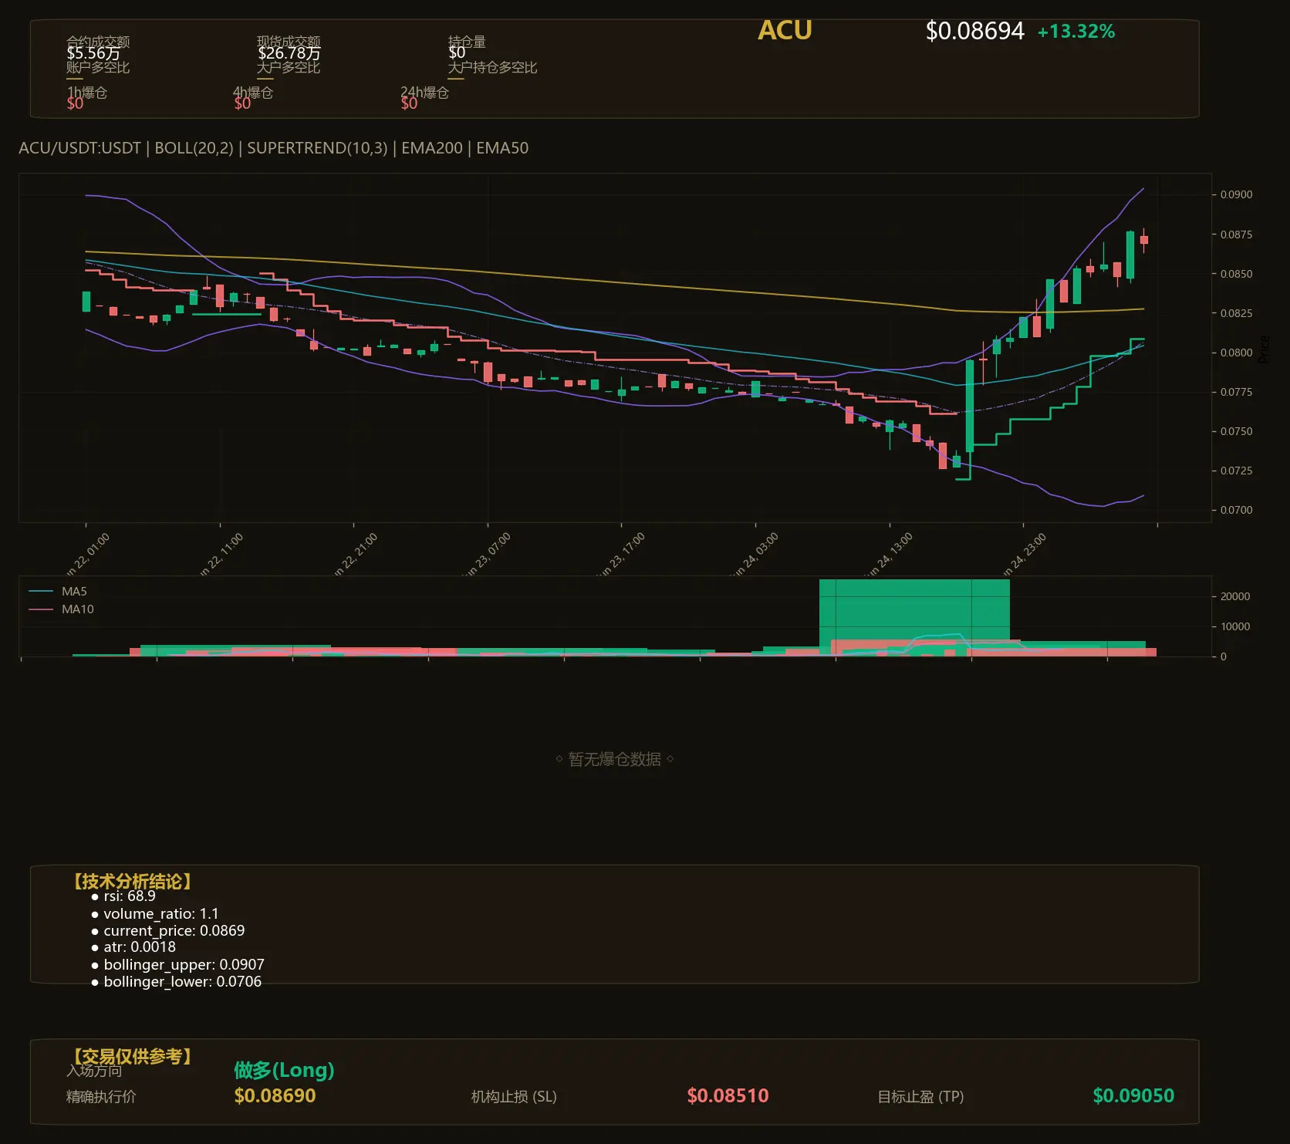
Task: Click the Jun 24, 13:00 time label
Action: point(890,555)
